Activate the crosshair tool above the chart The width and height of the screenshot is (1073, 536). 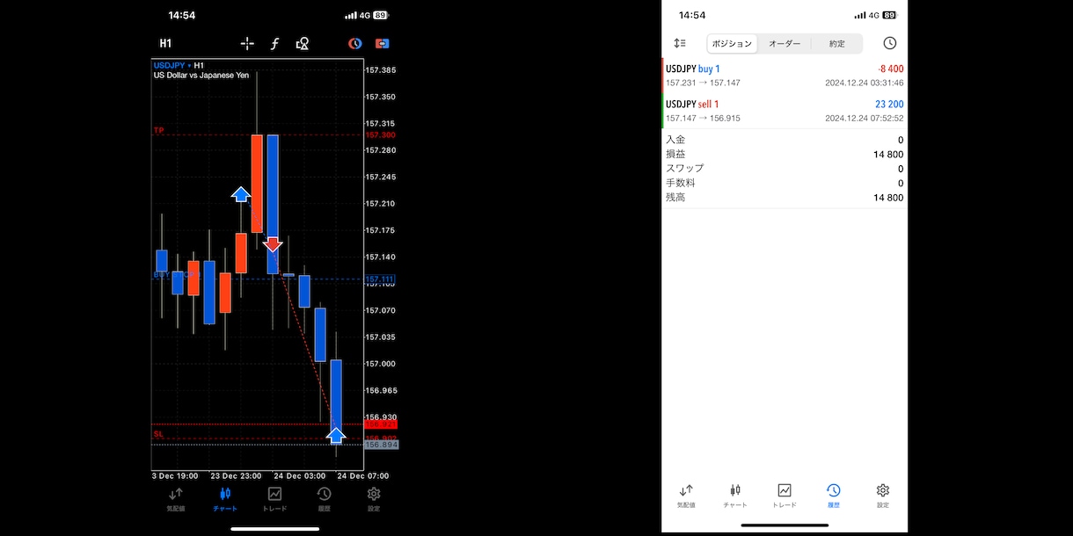click(247, 43)
